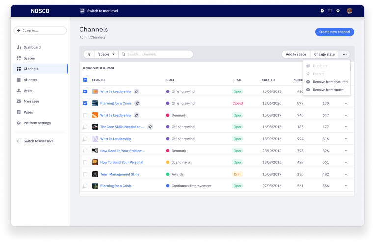Select the disabled Duplicate menu option
Image resolution: width=375 pixels, height=243 pixels.
tap(327, 66)
